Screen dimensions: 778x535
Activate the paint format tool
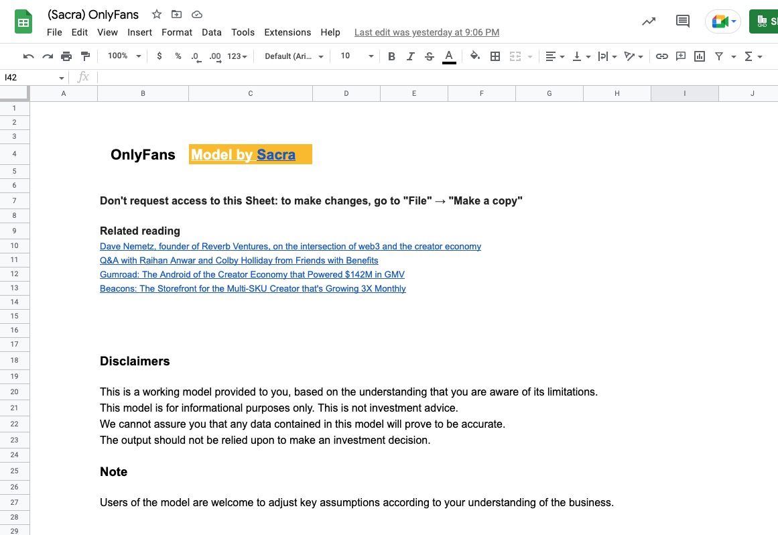(85, 56)
